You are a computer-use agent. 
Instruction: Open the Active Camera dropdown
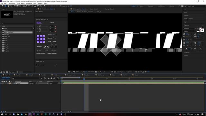pos(122,72)
